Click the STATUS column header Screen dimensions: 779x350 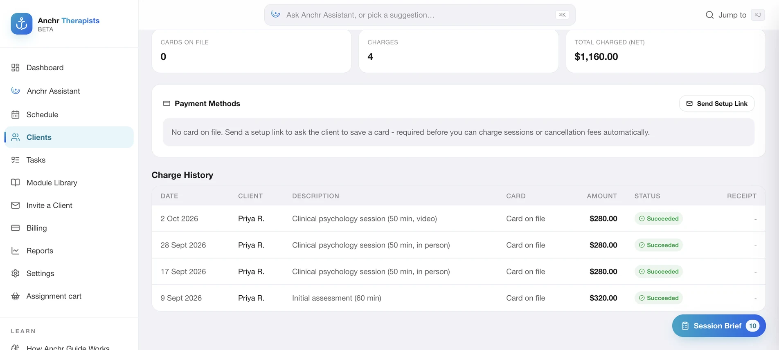(647, 196)
